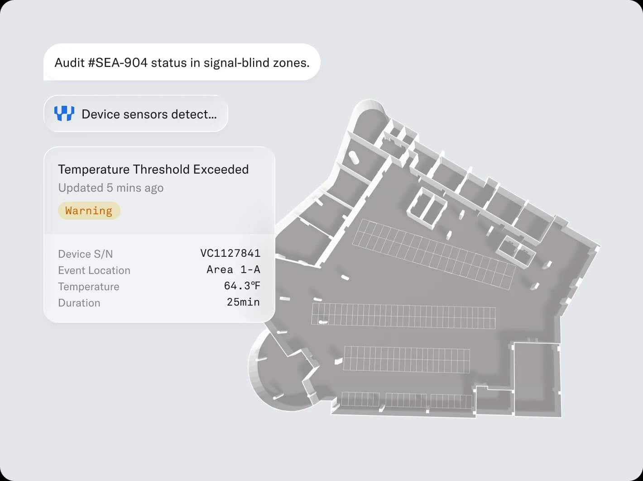Viewport: 643px width, 481px height.
Task: Select the 64.3°F temperature reading
Action: [242, 286]
